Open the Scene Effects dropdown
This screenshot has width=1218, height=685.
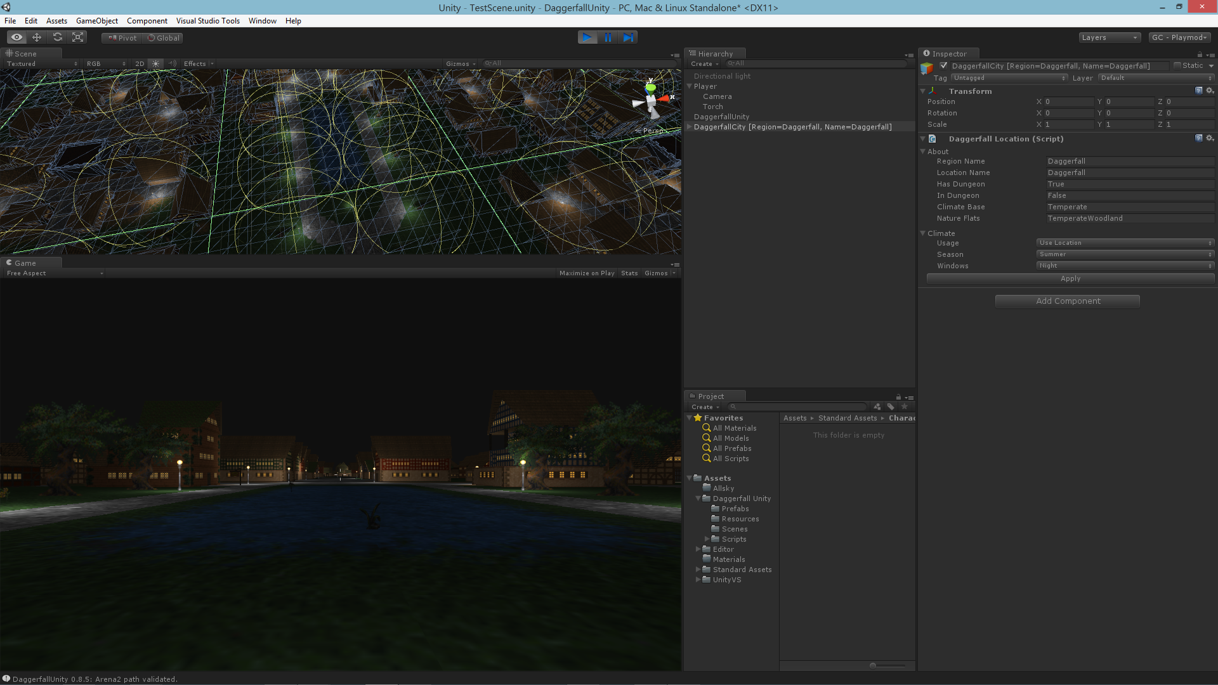point(199,63)
